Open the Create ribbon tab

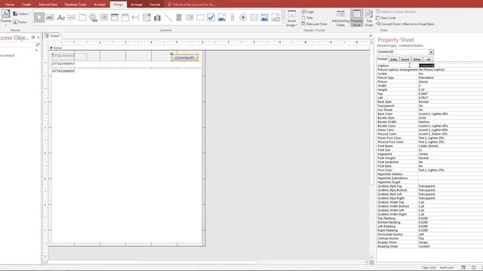coord(26,5)
